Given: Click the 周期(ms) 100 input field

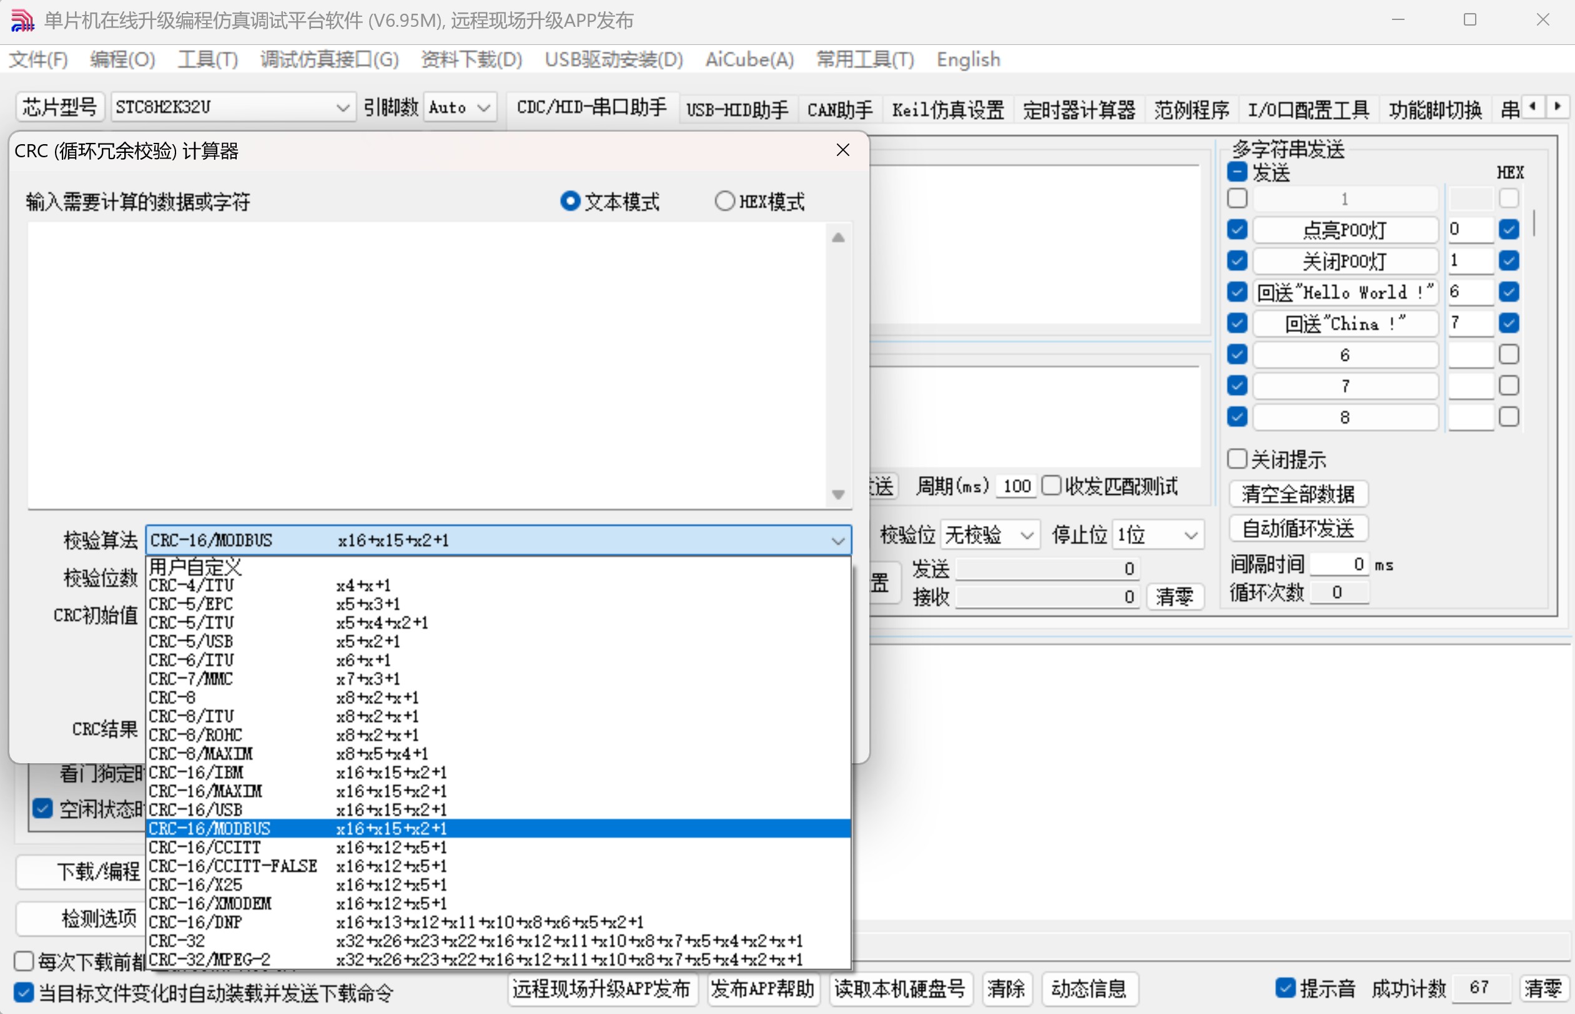Looking at the screenshot, I should point(1016,487).
